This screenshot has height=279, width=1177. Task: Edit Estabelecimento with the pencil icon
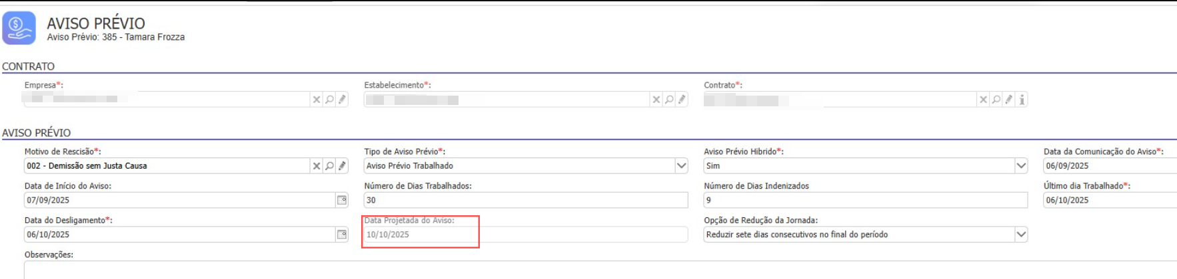(682, 100)
